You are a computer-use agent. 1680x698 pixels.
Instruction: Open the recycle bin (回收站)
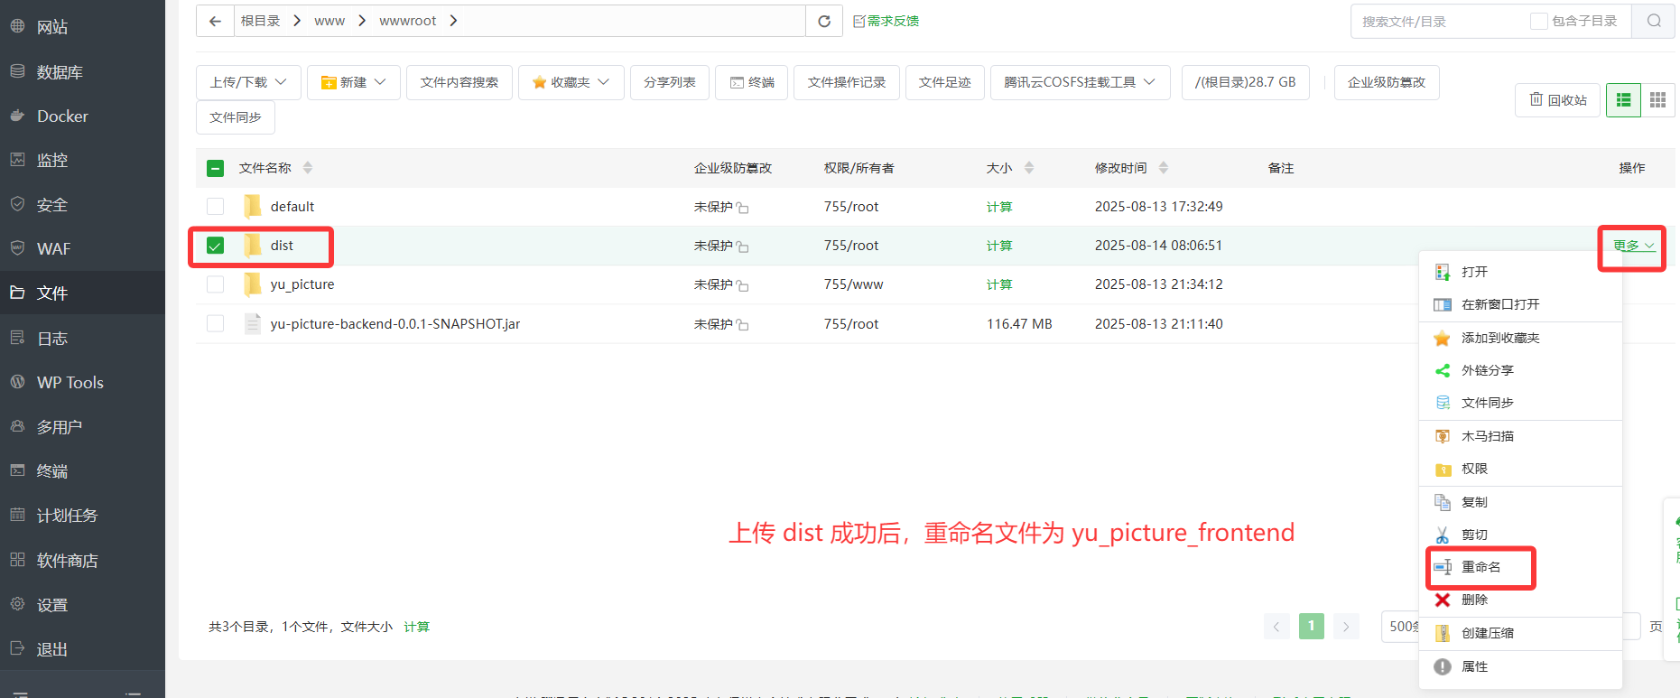(x=1558, y=100)
